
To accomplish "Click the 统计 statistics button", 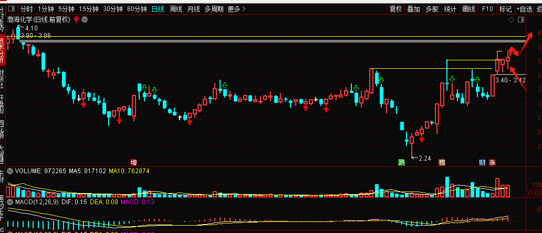I will 450,9.
